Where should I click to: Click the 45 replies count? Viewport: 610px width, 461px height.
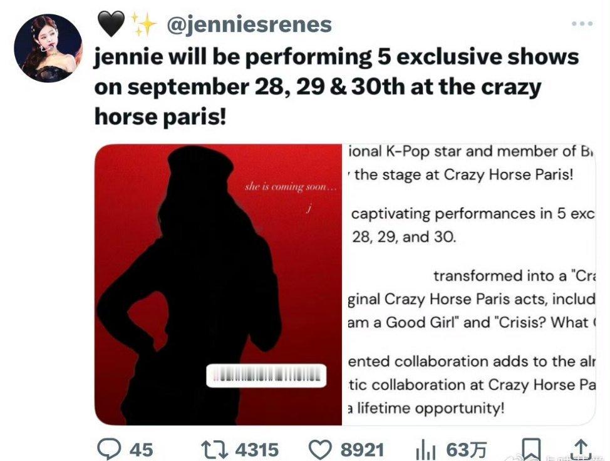tap(141, 450)
